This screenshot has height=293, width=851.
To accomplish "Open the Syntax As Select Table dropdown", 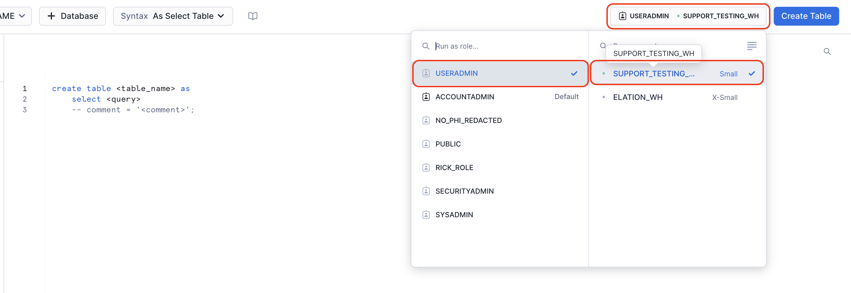I will point(173,16).
